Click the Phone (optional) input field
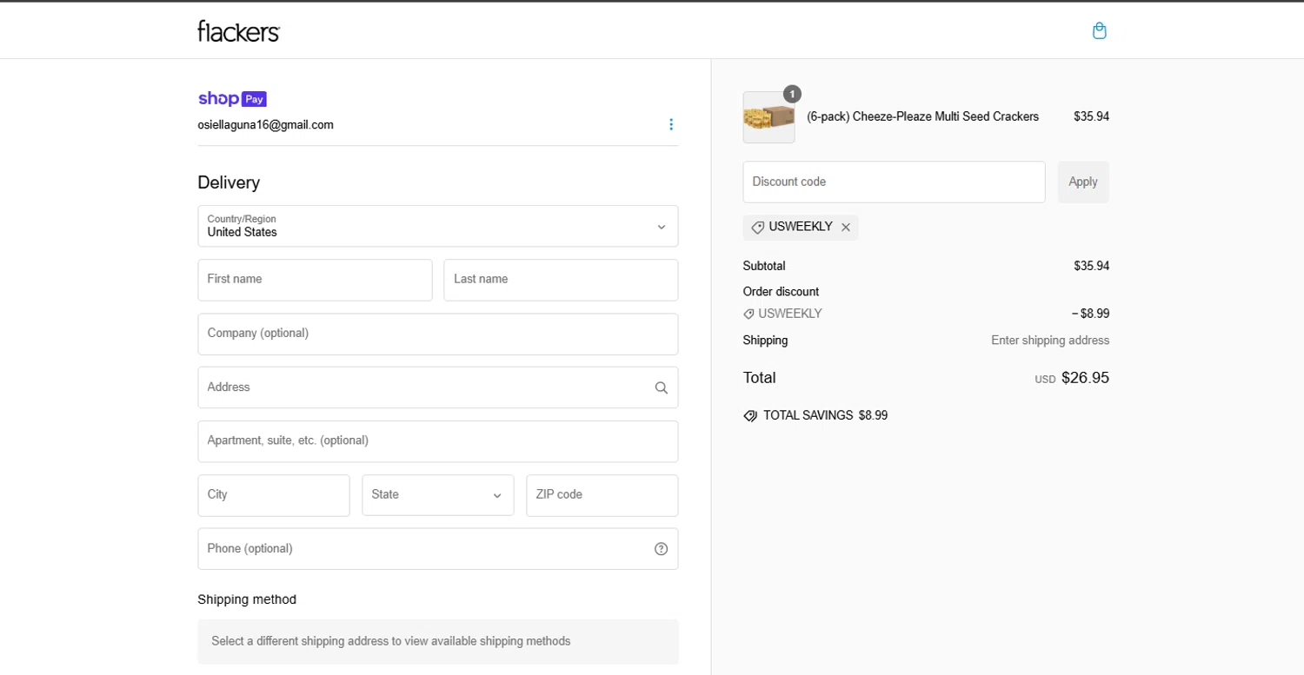 tap(426, 549)
